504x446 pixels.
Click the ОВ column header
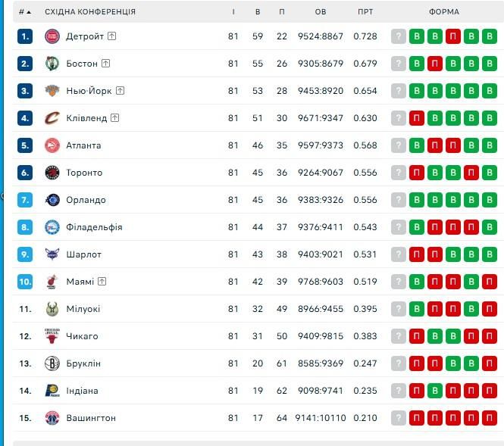coord(321,12)
